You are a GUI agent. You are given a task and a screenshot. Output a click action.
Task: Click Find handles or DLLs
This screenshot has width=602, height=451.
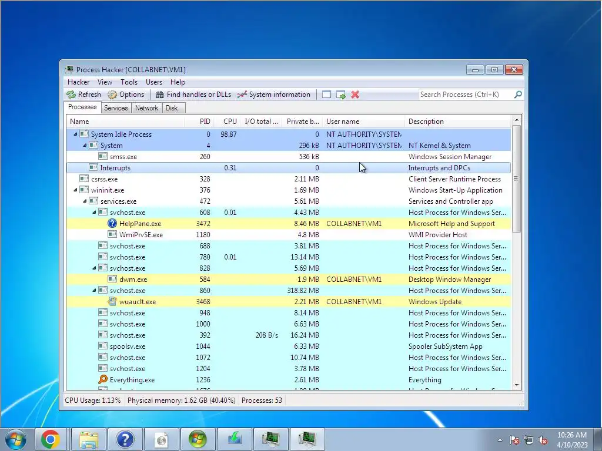pos(193,95)
